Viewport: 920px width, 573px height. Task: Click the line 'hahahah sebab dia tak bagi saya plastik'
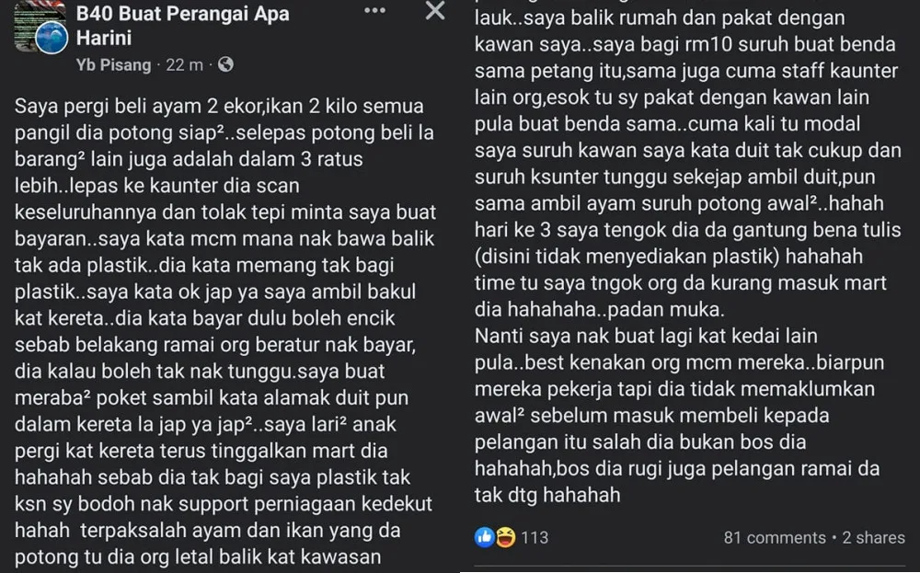pos(213,477)
